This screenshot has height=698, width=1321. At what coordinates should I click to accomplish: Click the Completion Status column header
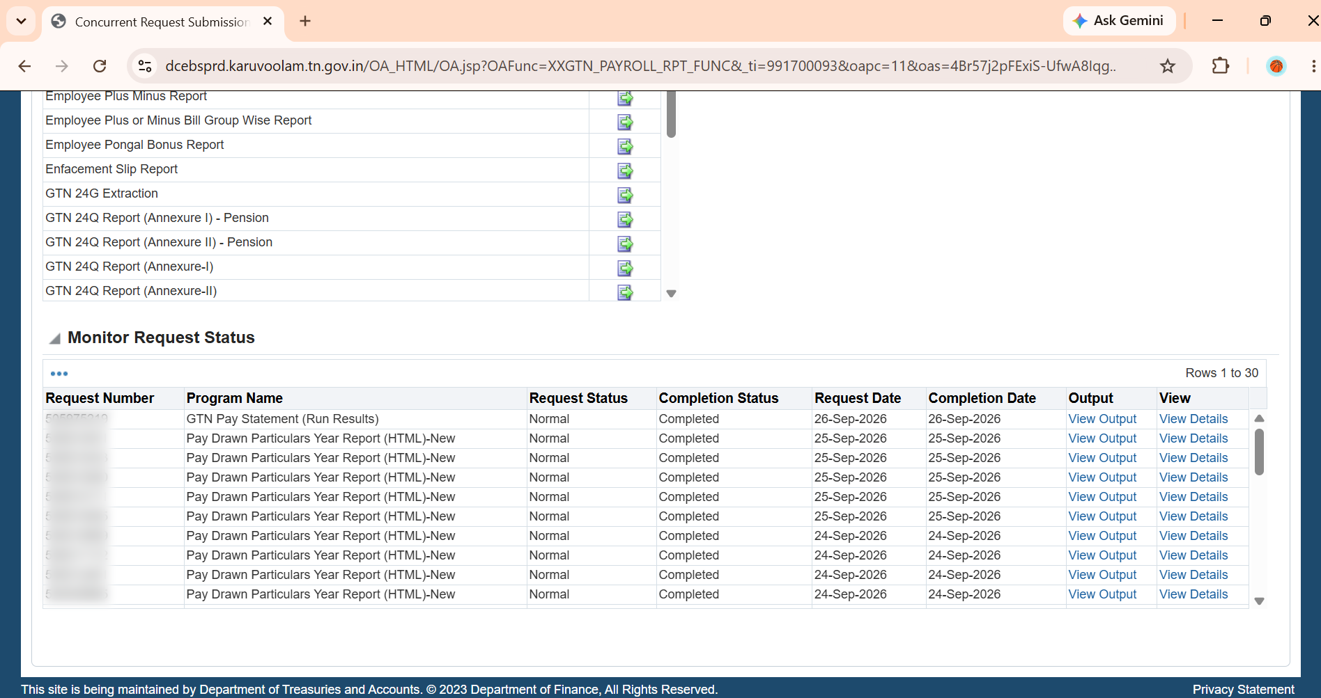(x=718, y=398)
